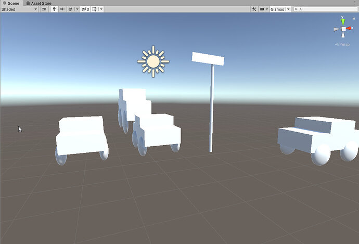Click the gray left axis cone on gizmo
The width and height of the screenshot is (359, 244).
337,29
